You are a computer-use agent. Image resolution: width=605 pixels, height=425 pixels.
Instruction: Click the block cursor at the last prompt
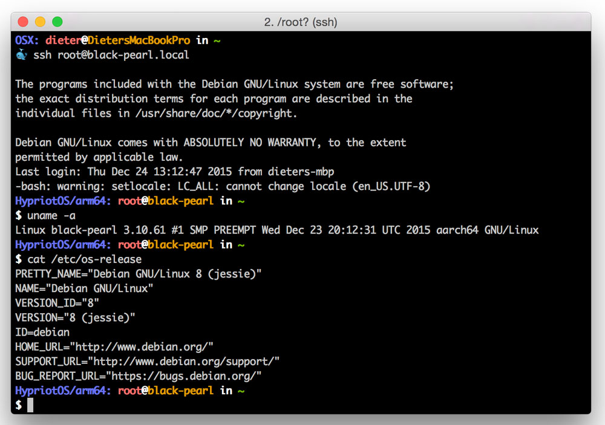pyautogui.click(x=30, y=405)
